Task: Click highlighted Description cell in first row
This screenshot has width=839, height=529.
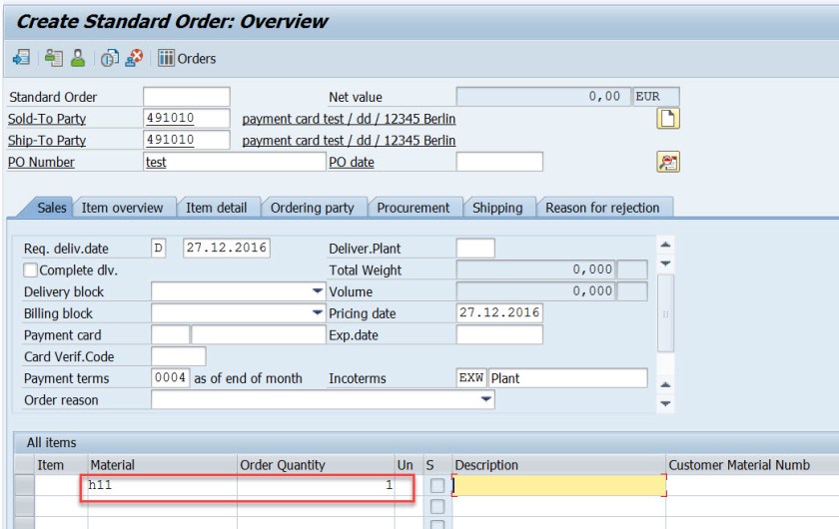Action: tap(559, 485)
